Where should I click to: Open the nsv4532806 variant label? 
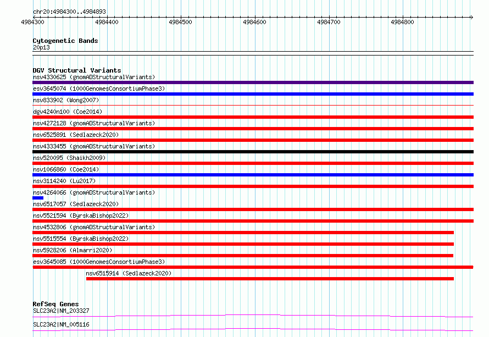[x=94, y=227]
